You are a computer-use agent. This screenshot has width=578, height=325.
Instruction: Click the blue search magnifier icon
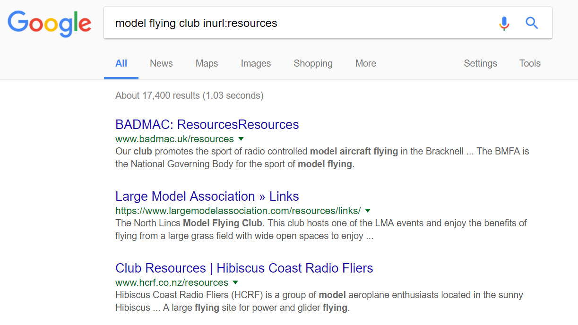tap(532, 23)
